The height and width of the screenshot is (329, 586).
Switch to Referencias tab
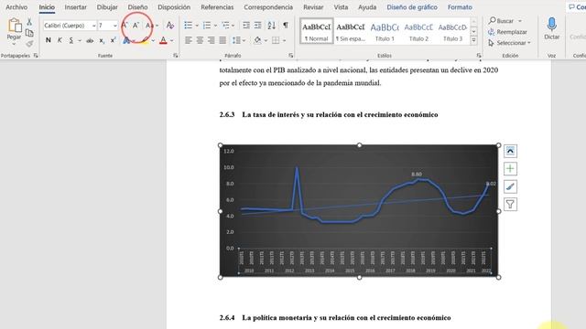click(217, 7)
